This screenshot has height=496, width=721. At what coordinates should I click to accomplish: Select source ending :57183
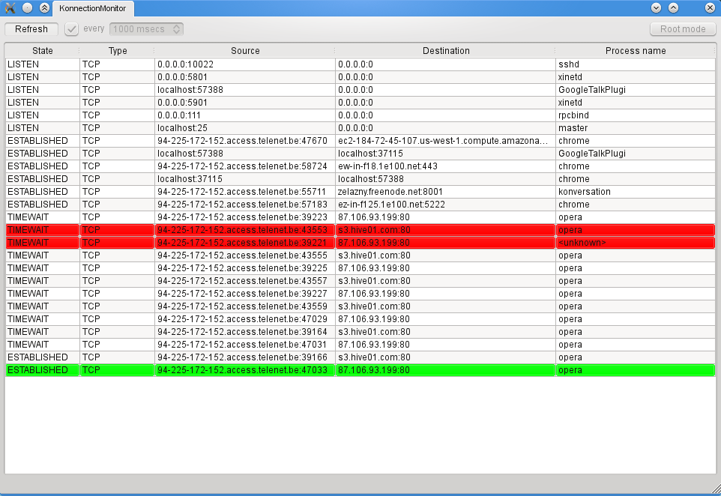[x=245, y=205]
